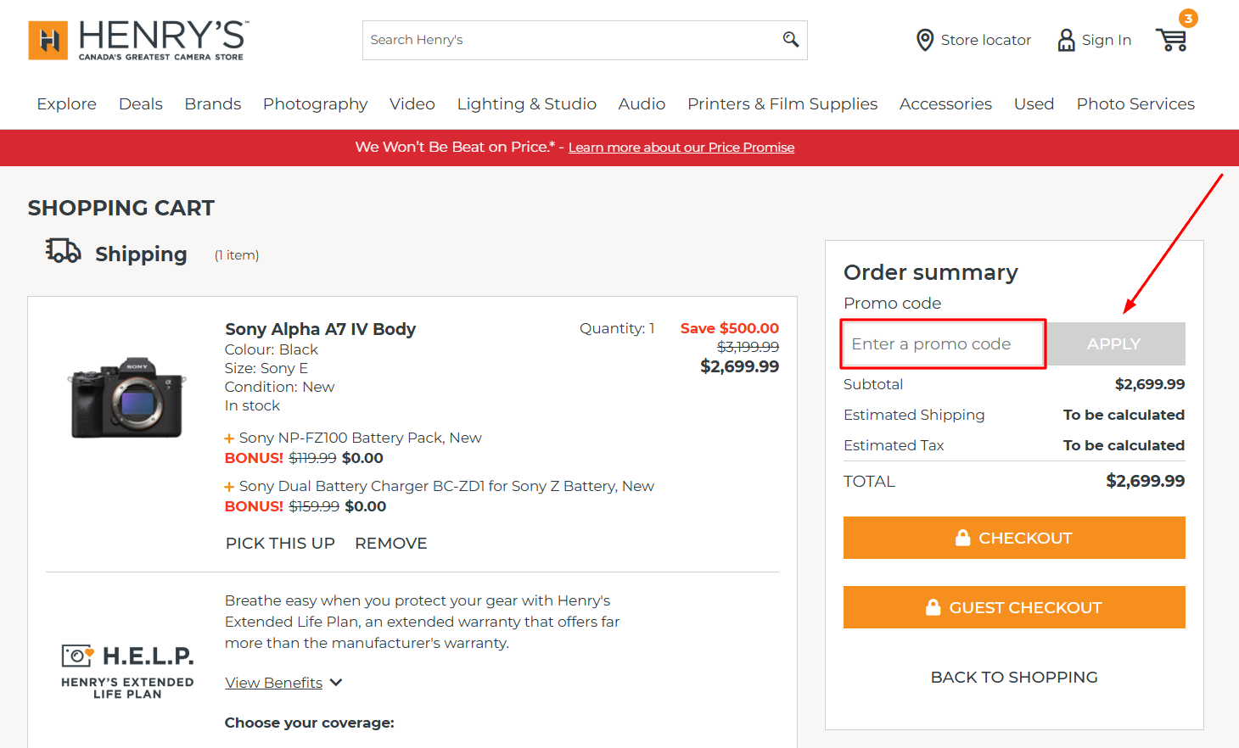Image resolution: width=1239 pixels, height=748 pixels.
Task: Click BACK TO SHOPPING
Action: [1014, 677]
